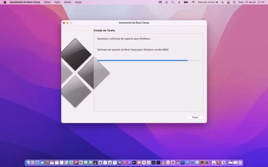Check the battery status icon
The width and height of the screenshot is (268, 167).
coord(186,2)
